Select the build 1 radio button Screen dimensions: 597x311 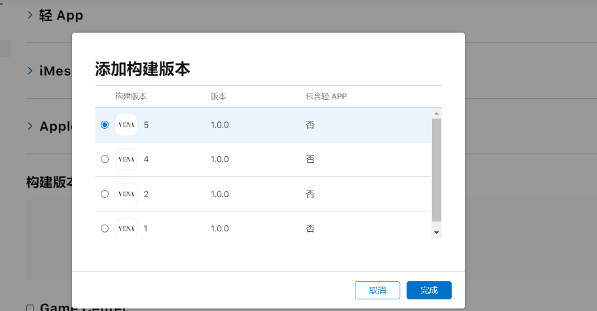click(105, 229)
